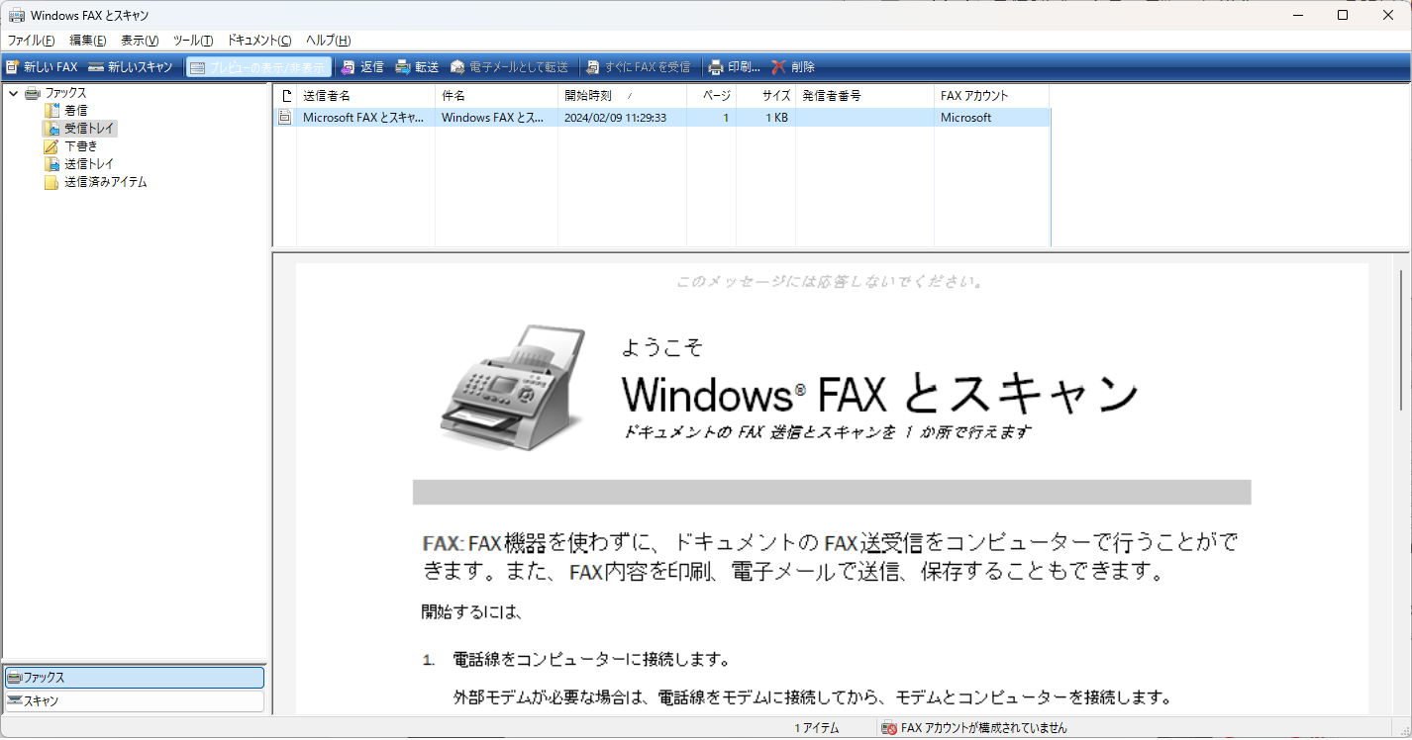Click the 新しい FAX toolbar button
Viewport: 1412px width, 740px height.
[x=42, y=67]
